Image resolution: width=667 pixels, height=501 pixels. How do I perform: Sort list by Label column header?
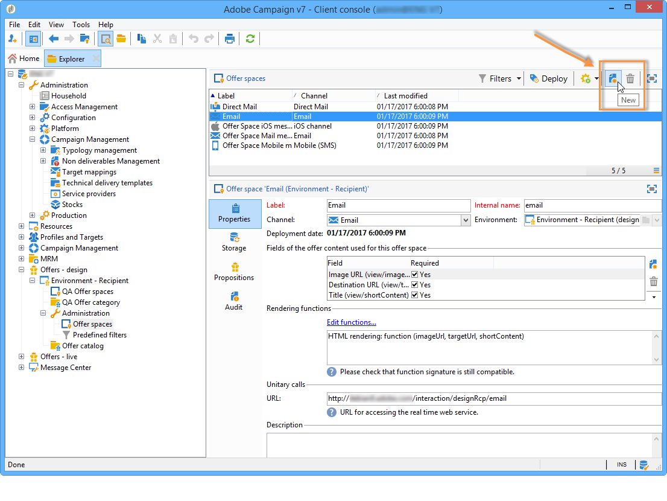click(251, 96)
